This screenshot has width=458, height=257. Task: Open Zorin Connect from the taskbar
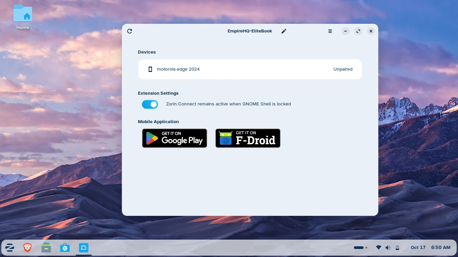[x=84, y=248]
